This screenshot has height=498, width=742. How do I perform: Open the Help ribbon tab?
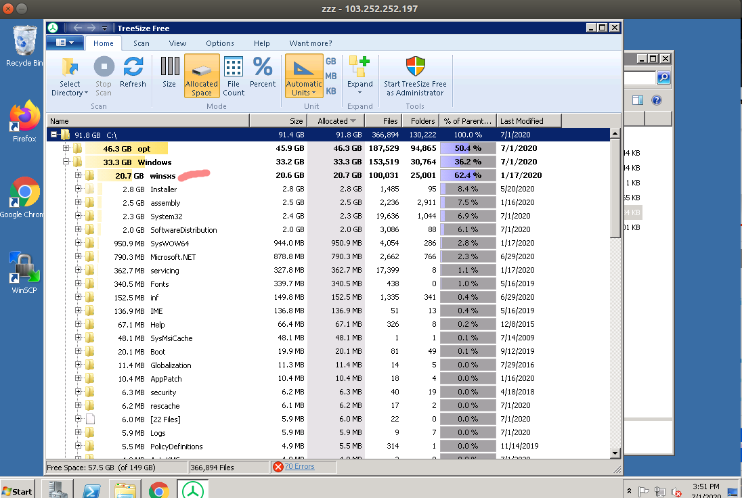(262, 43)
